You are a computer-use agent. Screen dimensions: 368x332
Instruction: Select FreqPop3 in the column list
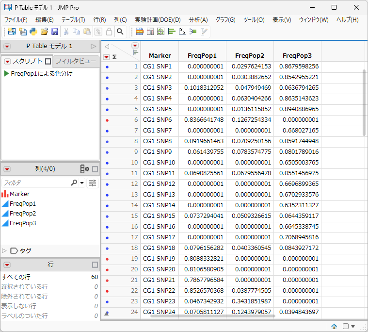tap(23, 223)
